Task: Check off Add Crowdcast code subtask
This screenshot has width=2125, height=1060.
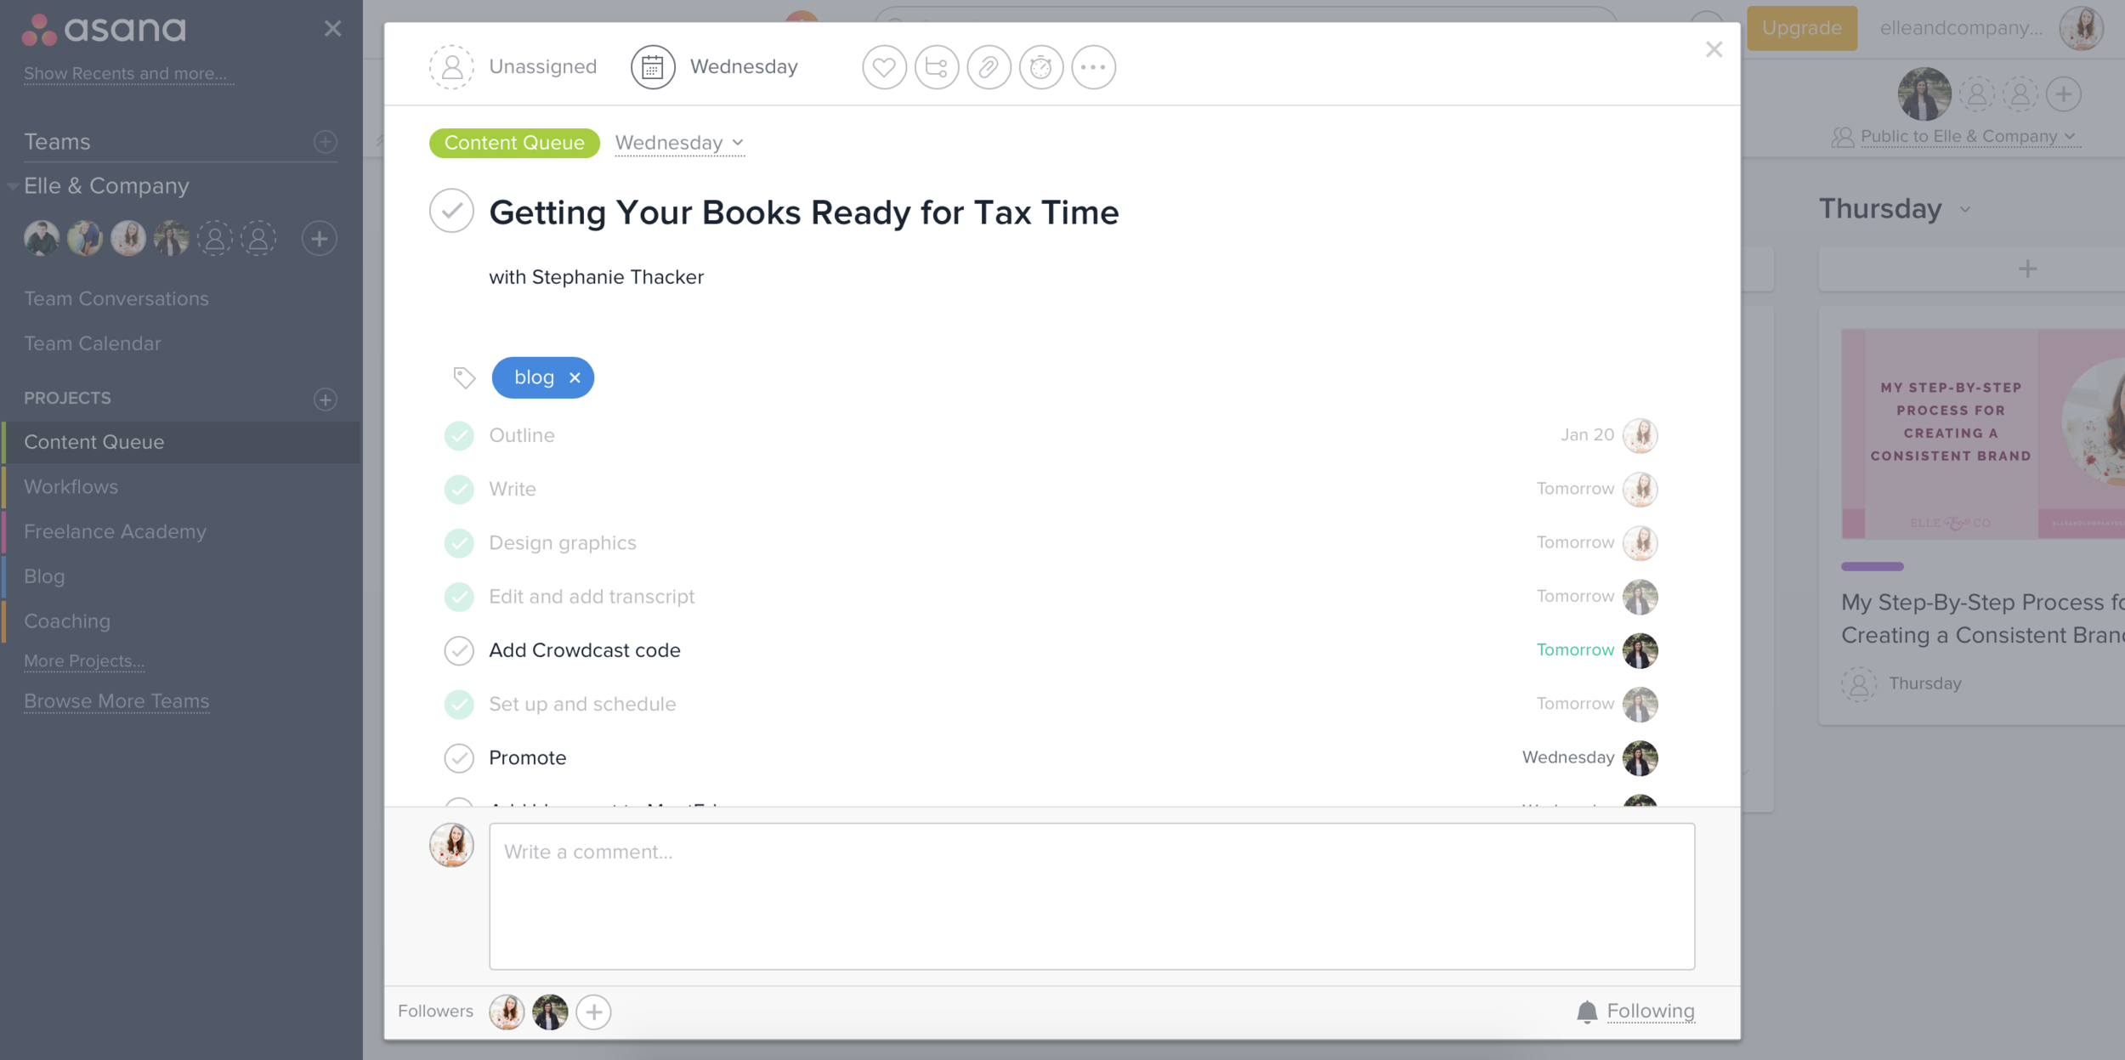Action: click(x=459, y=650)
